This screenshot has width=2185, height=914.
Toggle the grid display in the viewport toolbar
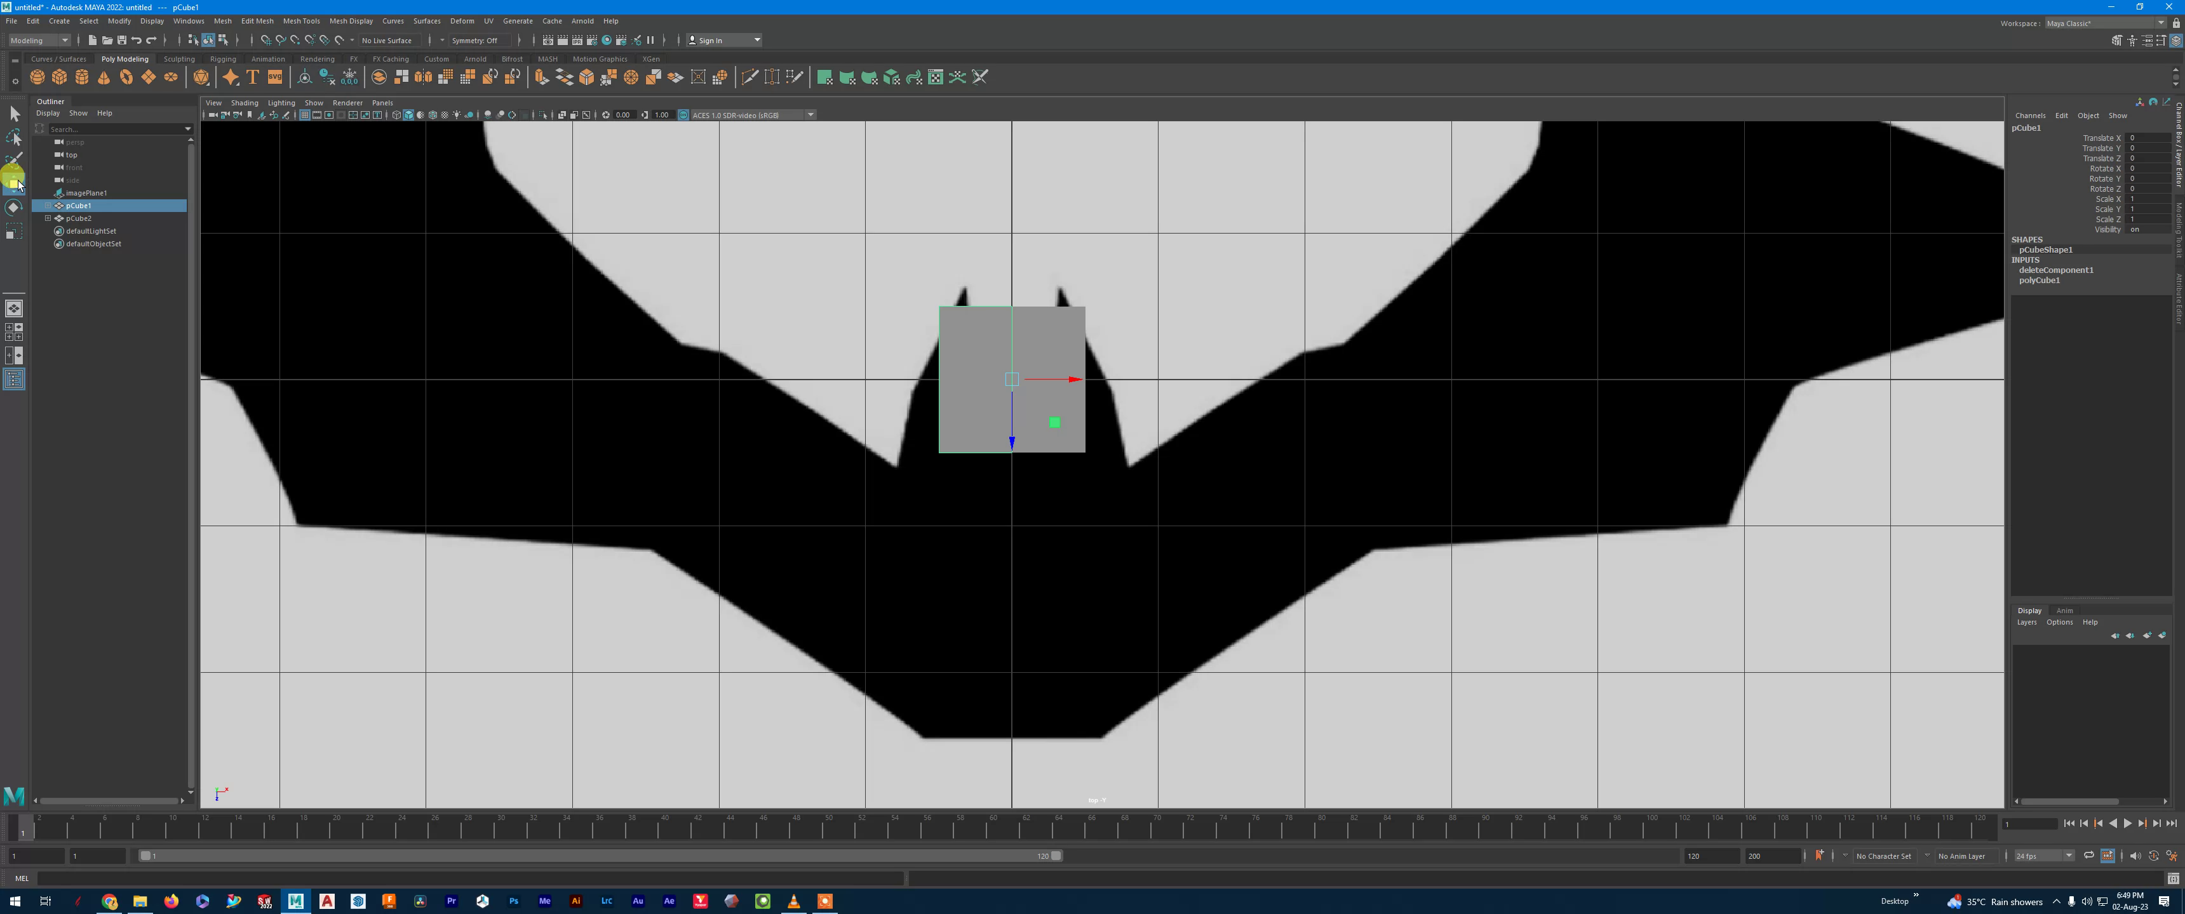(x=304, y=114)
